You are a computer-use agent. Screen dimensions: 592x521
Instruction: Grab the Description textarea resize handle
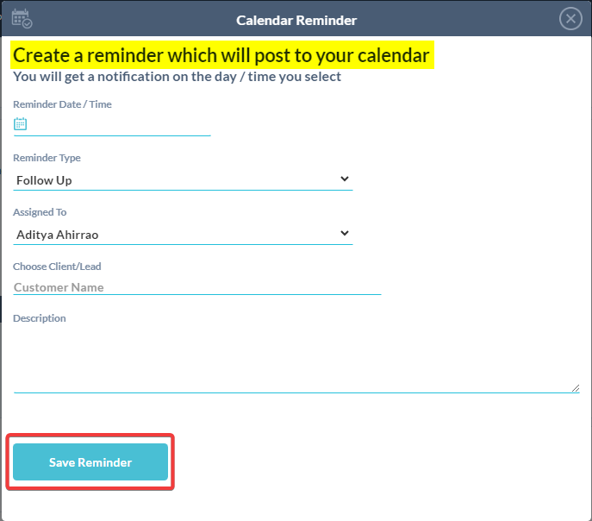[575, 388]
